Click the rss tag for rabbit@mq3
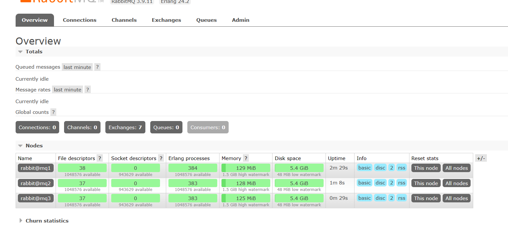508x231 pixels. pos(402,198)
